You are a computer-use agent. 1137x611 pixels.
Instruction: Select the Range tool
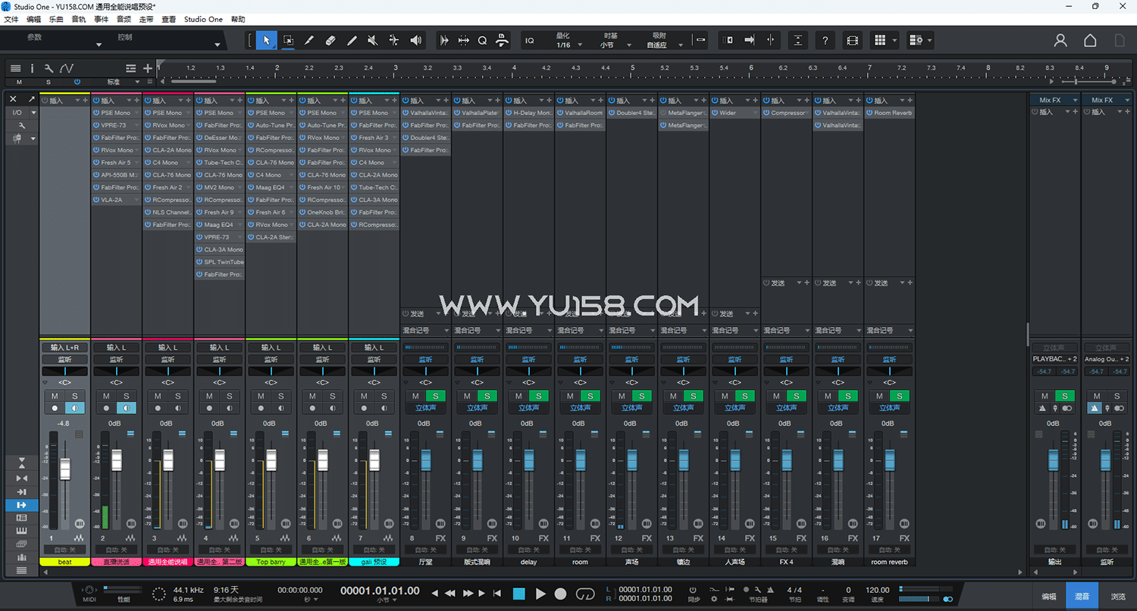288,40
